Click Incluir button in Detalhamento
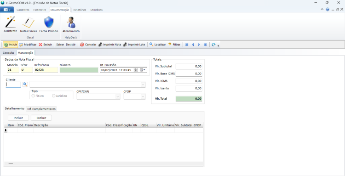 18,118
